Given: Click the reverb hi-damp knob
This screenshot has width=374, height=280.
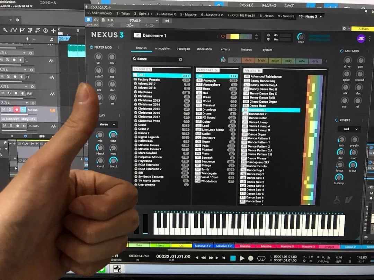Looking at the screenshot, I should pos(339,177).
